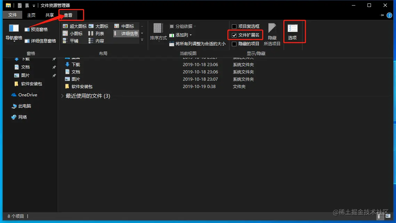
Task: Select 平铺 layout
Action: pos(71,41)
